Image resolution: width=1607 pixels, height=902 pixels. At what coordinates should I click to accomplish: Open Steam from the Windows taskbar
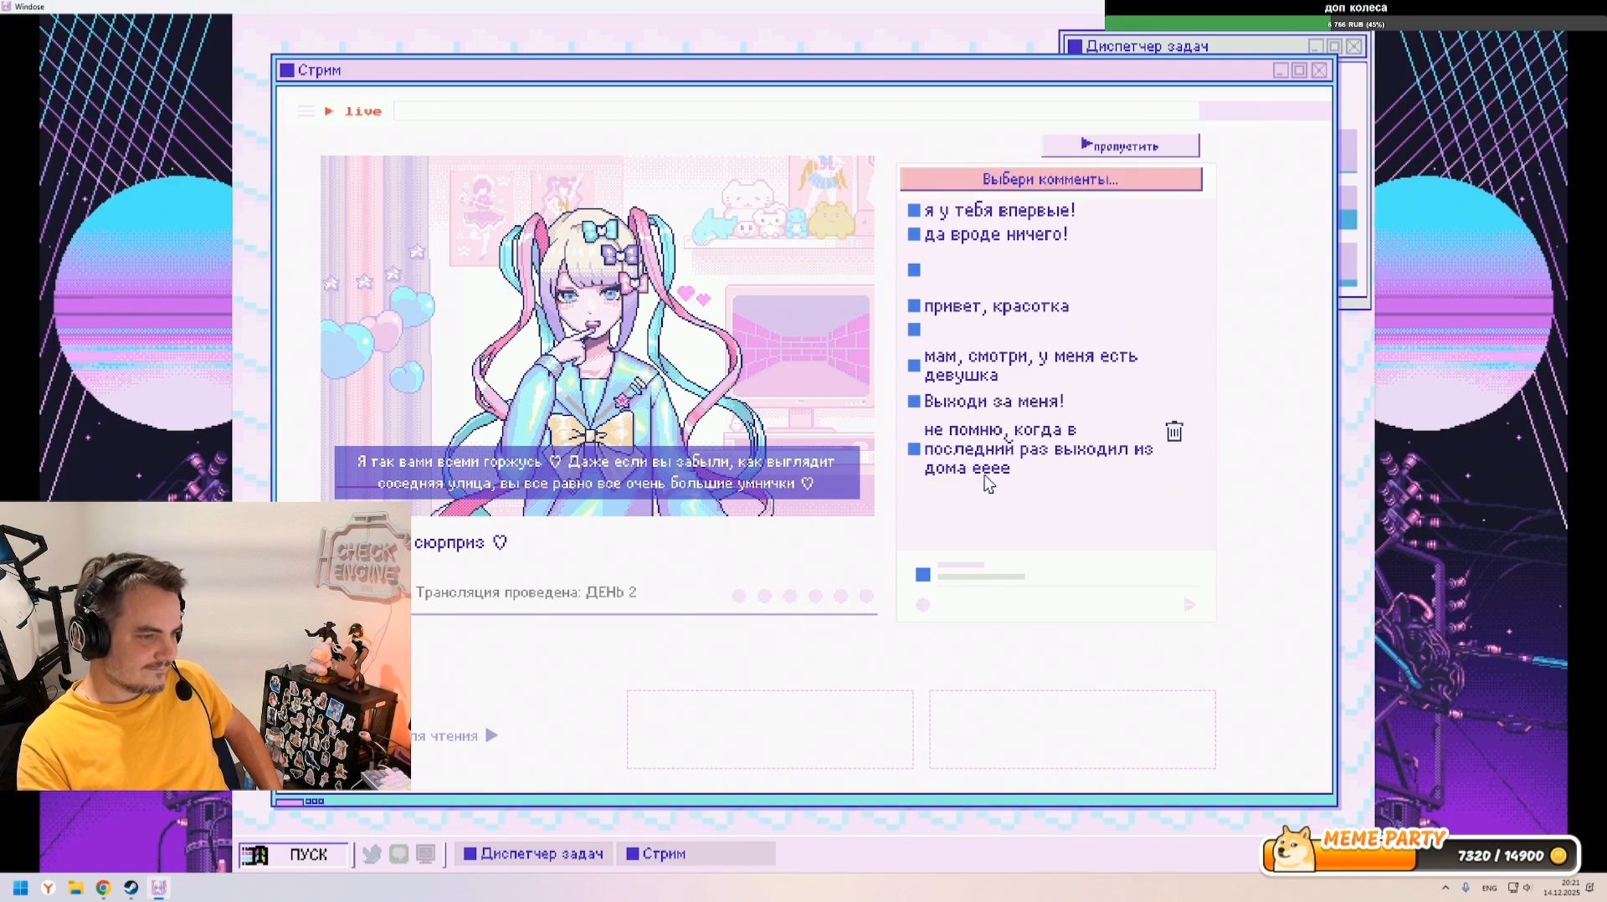pyautogui.click(x=131, y=888)
